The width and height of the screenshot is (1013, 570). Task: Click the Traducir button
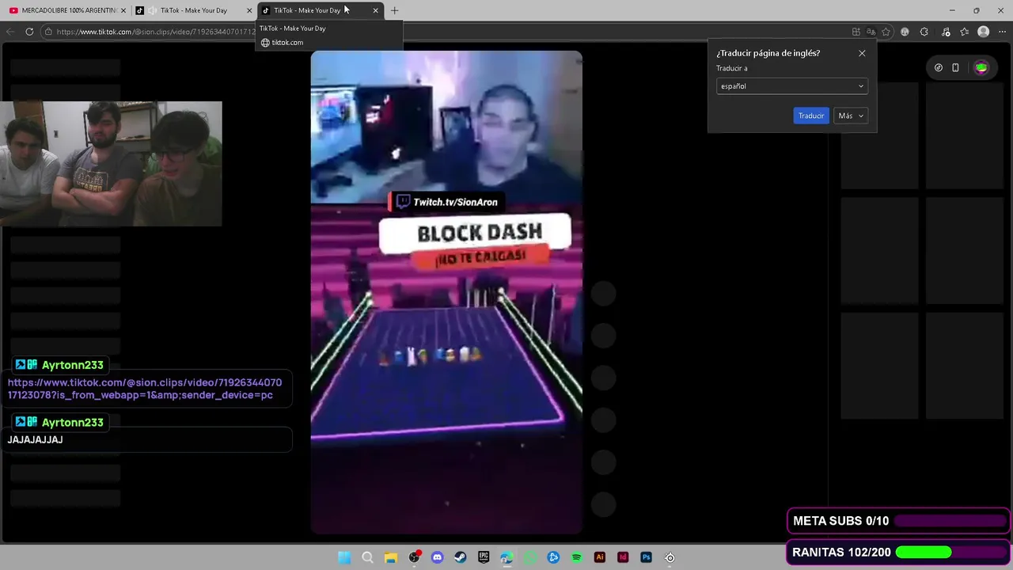click(x=810, y=116)
